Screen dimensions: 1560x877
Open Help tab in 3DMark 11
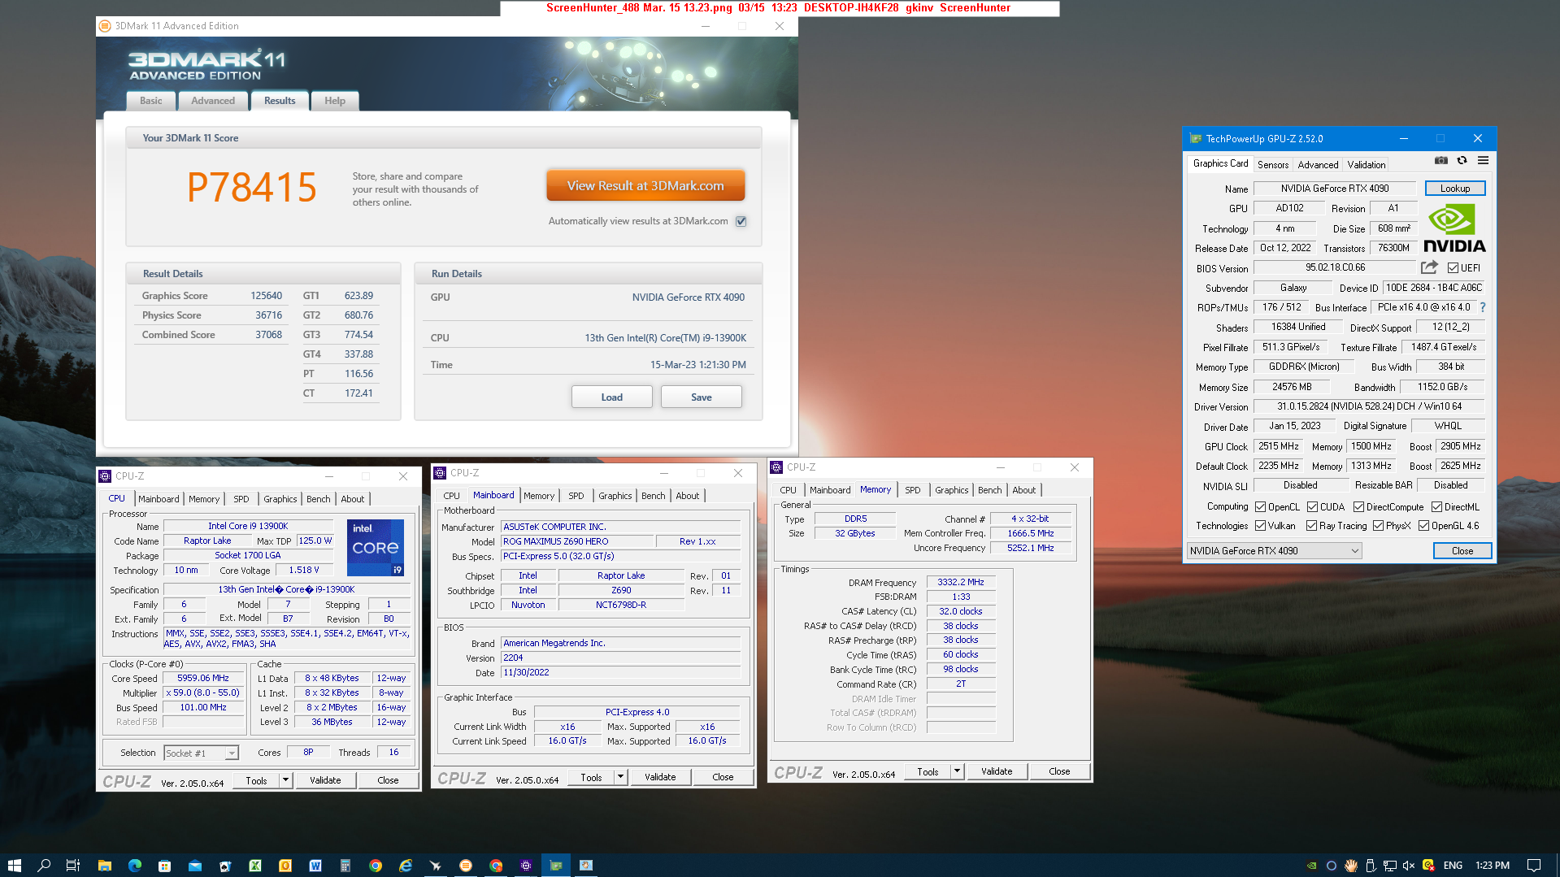pos(334,101)
